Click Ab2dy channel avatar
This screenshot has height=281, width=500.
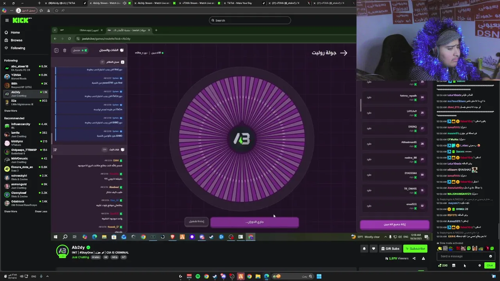(x=62, y=251)
